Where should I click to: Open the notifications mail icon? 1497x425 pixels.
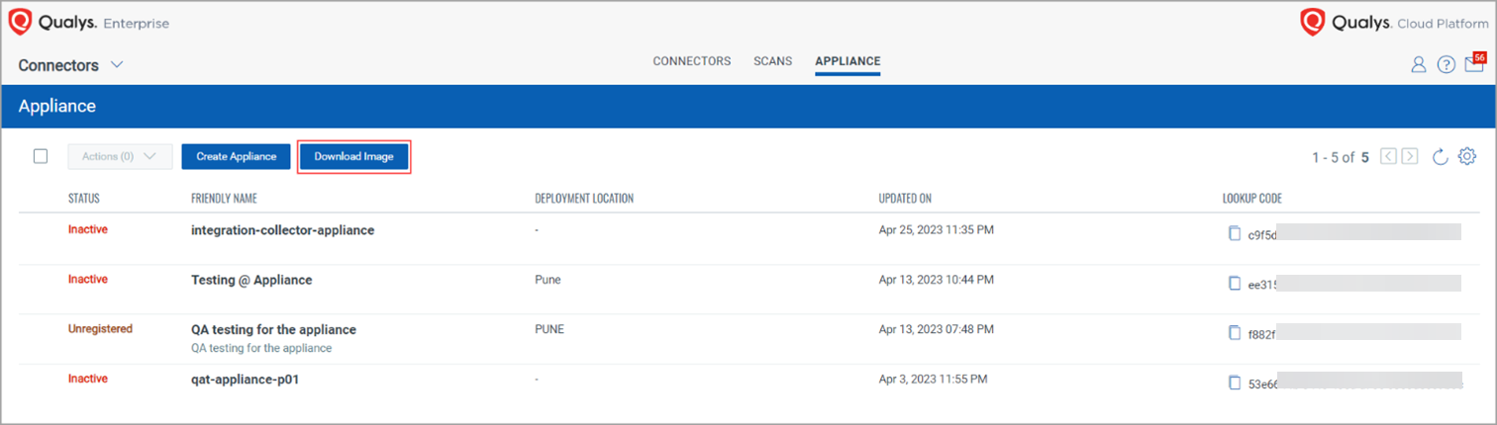click(1473, 65)
